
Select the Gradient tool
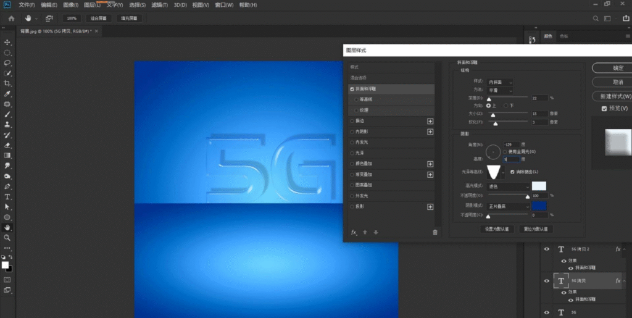point(7,156)
